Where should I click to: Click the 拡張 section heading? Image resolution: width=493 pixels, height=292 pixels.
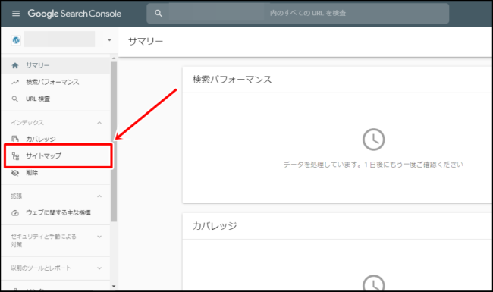coord(17,196)
